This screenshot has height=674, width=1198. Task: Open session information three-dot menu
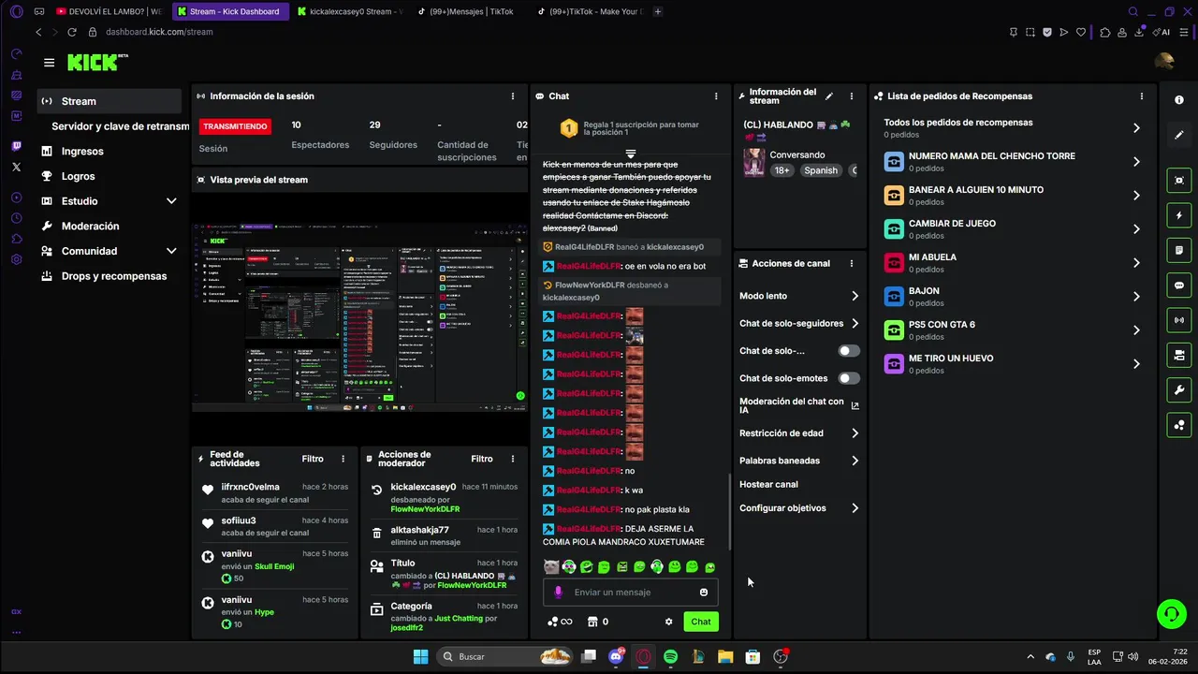(x=512, y=95)
